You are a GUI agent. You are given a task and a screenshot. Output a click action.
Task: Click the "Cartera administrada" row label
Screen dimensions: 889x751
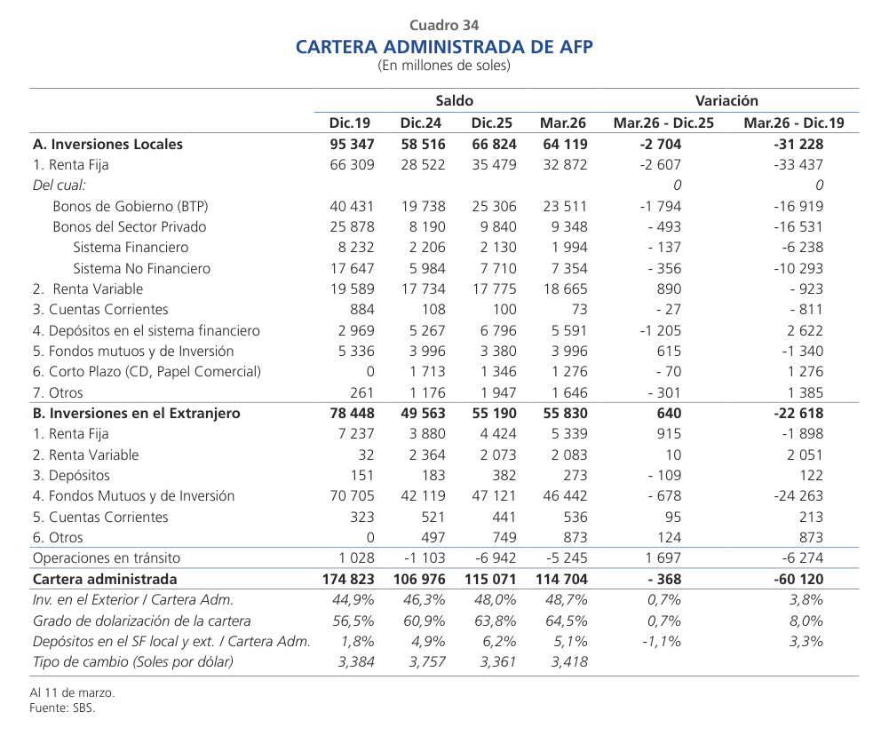point(105,579)
